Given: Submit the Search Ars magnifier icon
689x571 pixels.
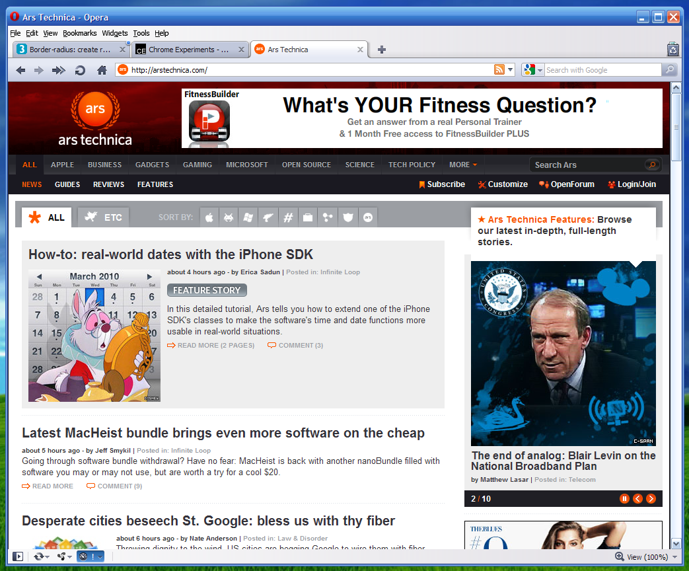Looking at the screenshot, I should point(652,165).
